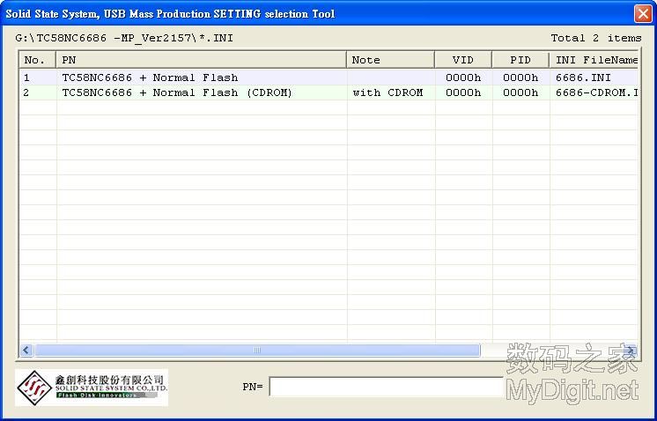This screenshot has height=421, width=657.
Task: Close the SETTING selection Tool window
Action: [x=642, y=14]
